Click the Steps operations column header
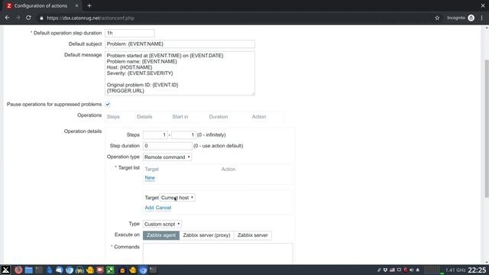 tap(113, 117)
